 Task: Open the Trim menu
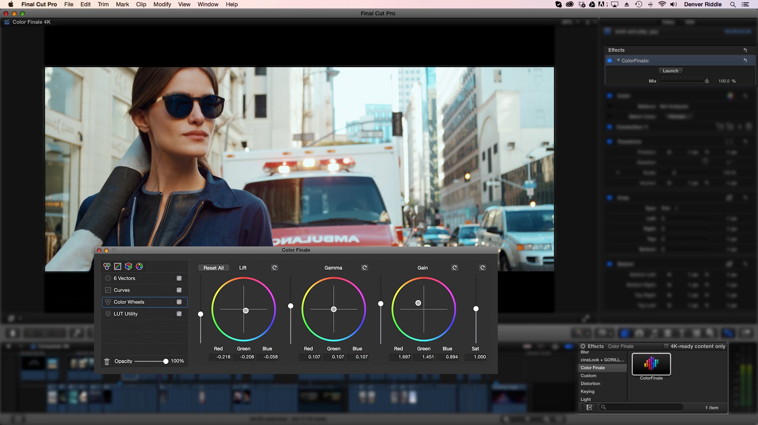point(103,4)
